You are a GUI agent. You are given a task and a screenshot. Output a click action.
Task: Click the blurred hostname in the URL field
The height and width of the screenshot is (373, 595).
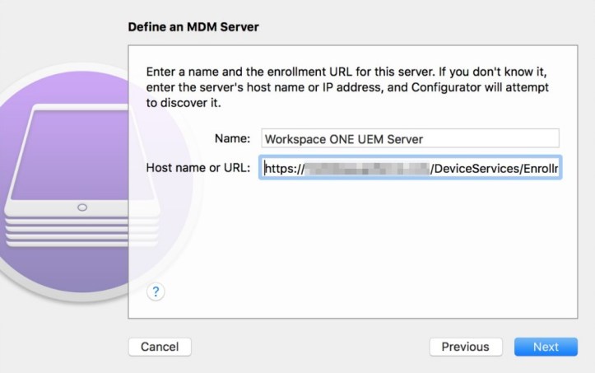point(367,169)
